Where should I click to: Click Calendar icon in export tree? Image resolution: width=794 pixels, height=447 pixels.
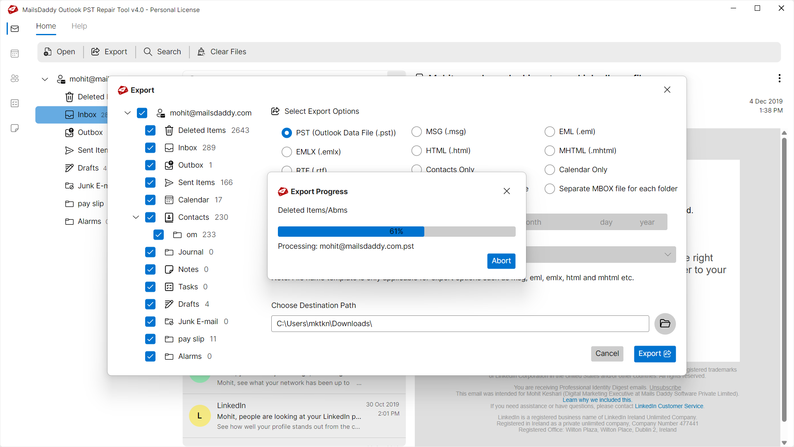(x=169, y=200)
